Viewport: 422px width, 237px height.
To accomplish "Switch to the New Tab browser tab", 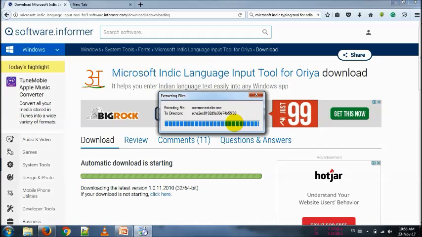I will (102, 4).
